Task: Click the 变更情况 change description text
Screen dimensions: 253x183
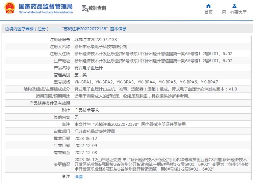Action: 161,164
